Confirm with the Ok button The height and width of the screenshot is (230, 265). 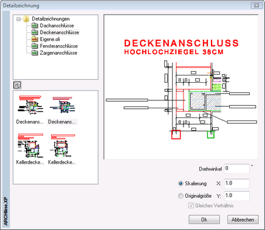[x=204, y=220]
